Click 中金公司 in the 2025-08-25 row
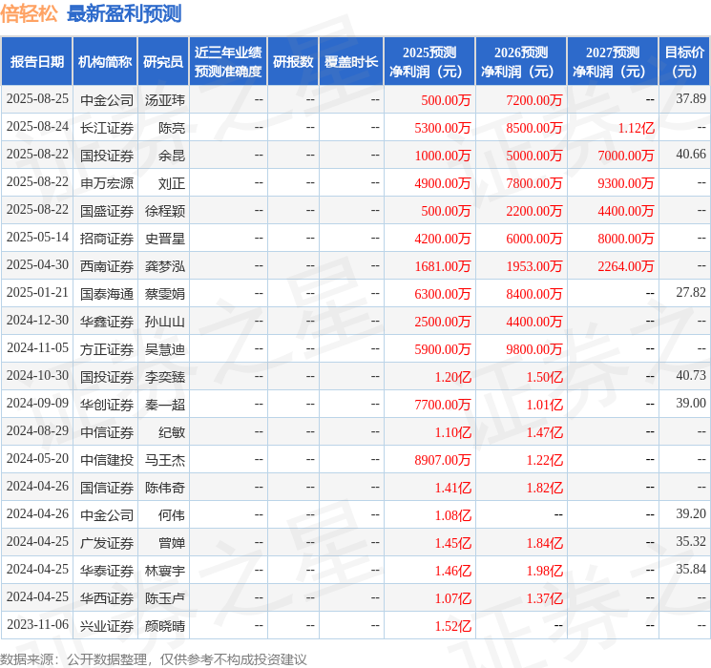Image resolution: width=711 pixels, height=668 pixels. click(107, 100)
